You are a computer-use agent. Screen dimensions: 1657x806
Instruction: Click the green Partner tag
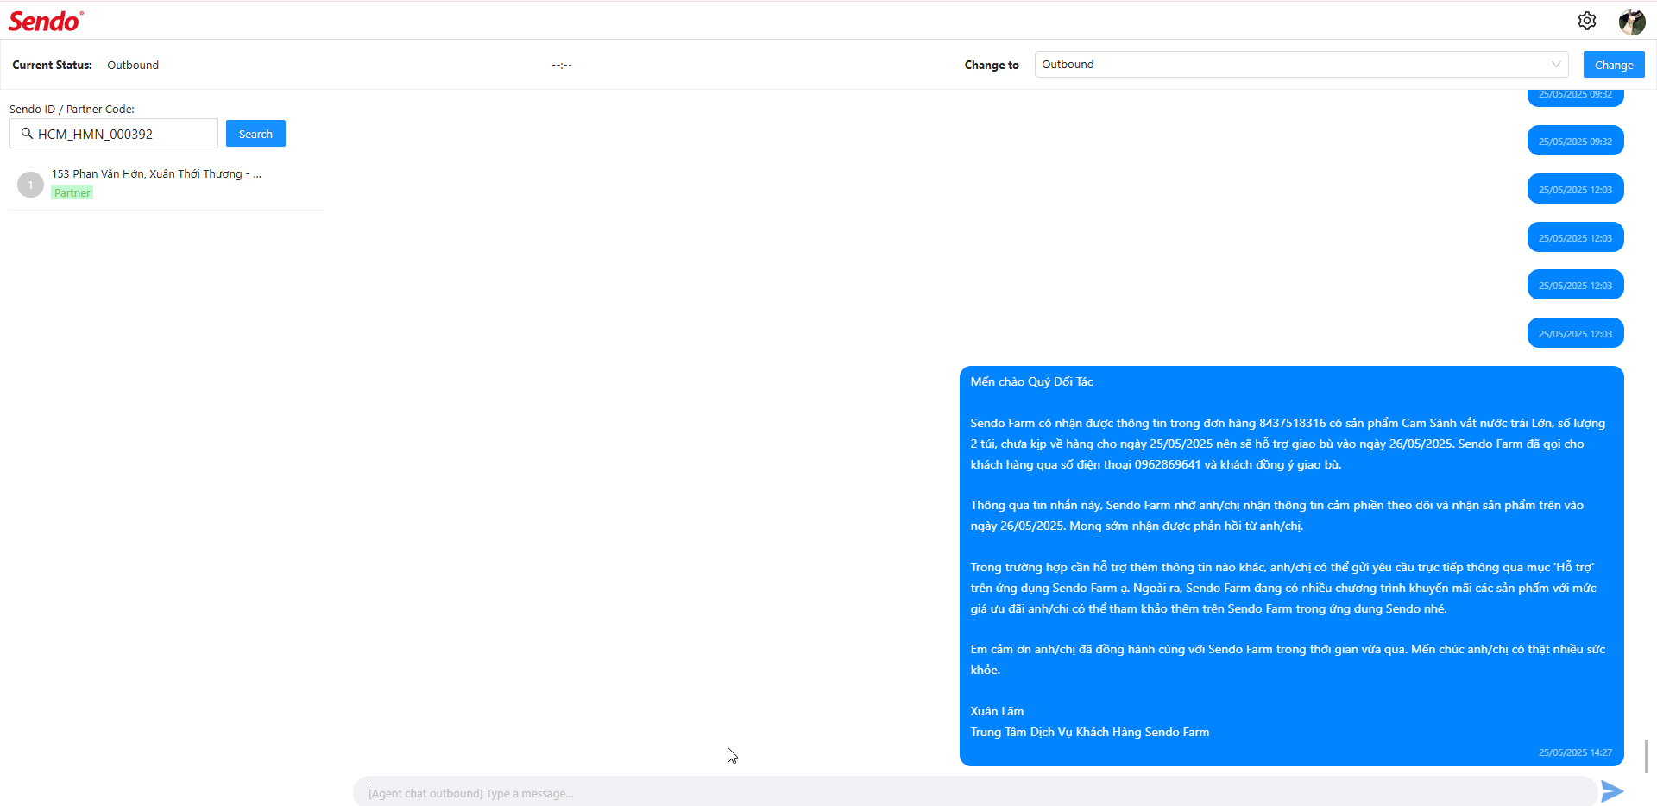72,192
